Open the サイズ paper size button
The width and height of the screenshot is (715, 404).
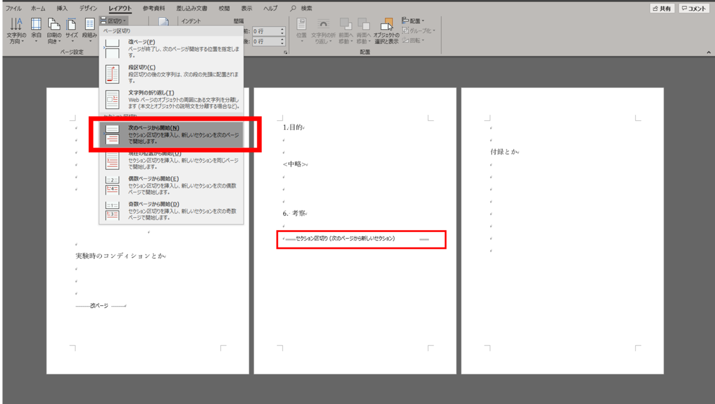pyautogui.click(x=71, y=31)
